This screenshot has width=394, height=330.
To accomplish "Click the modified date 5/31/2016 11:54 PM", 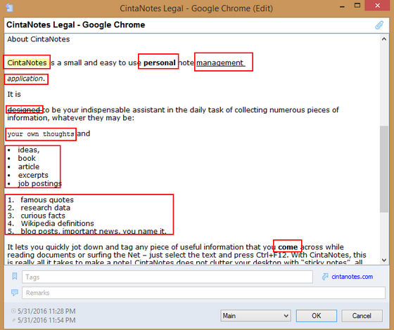I will 46,320.
